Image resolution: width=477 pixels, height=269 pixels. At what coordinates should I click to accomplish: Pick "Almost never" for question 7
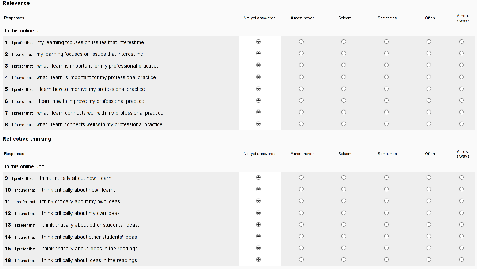point(301,112)
